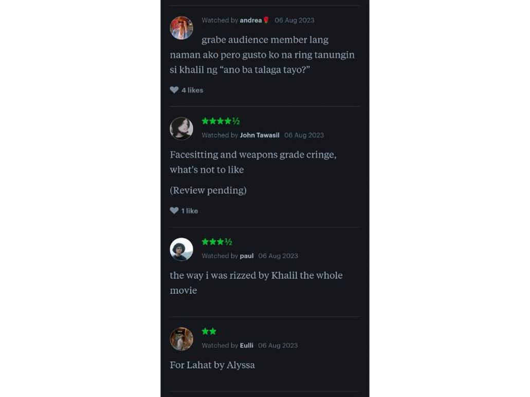The width and height of the screenshot is (530, 397).
Task: Click John Tawasil's review date
Action: (x=304, y=136)
